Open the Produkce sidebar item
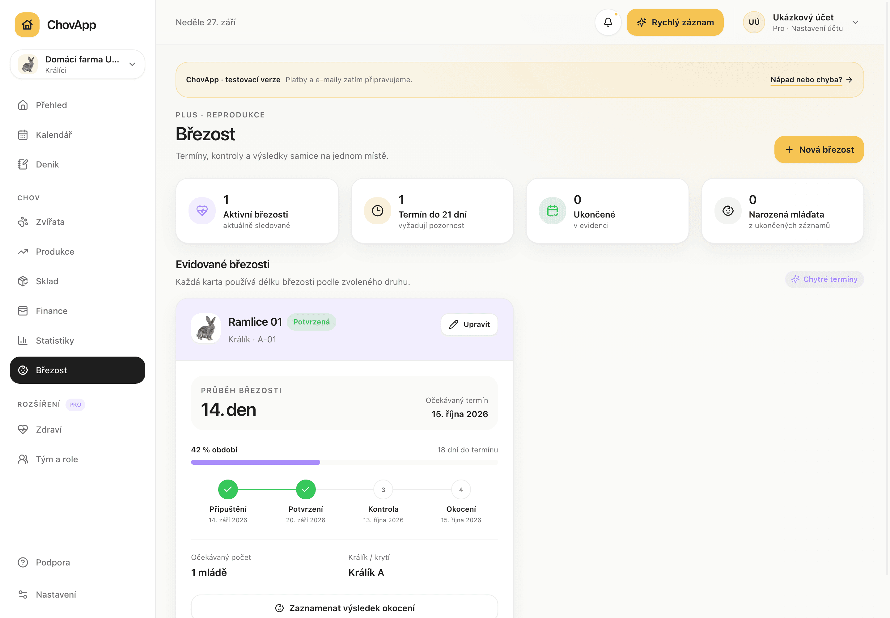 (x=78, y=252)
